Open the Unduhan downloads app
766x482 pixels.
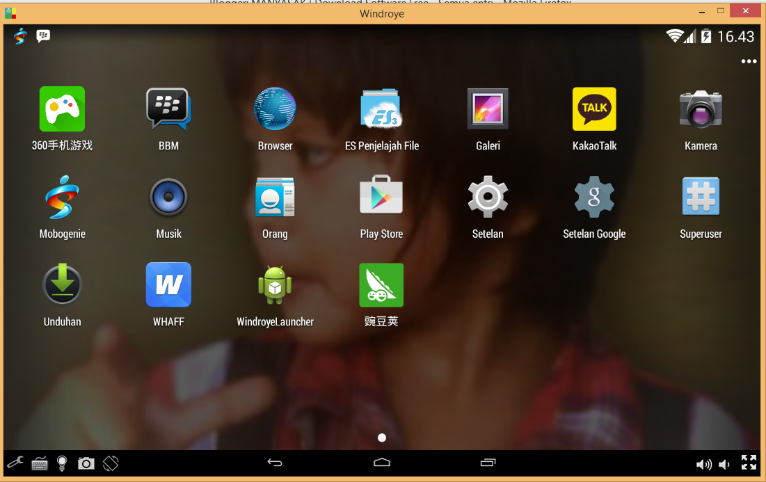(62, 284)
